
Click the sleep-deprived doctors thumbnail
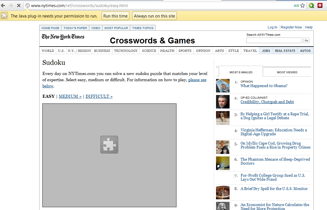[x=223, y=163]
